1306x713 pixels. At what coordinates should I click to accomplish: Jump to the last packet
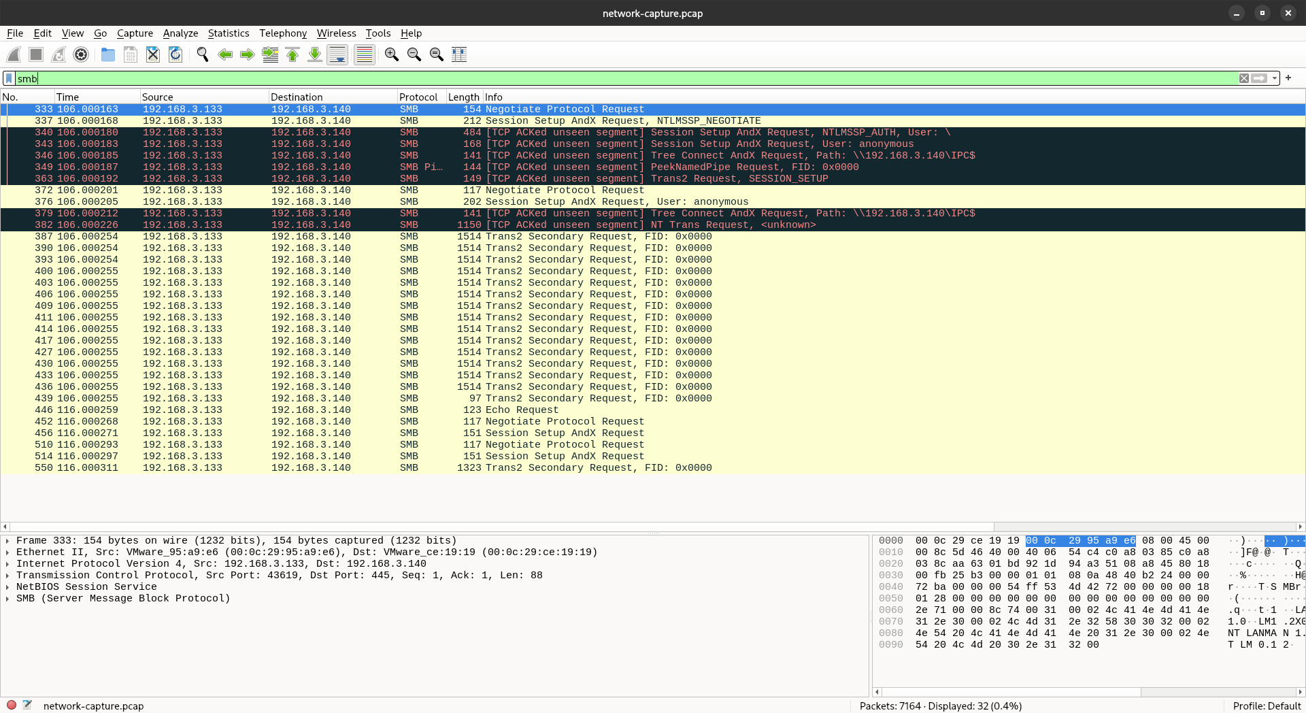click(x=315, y=54)
